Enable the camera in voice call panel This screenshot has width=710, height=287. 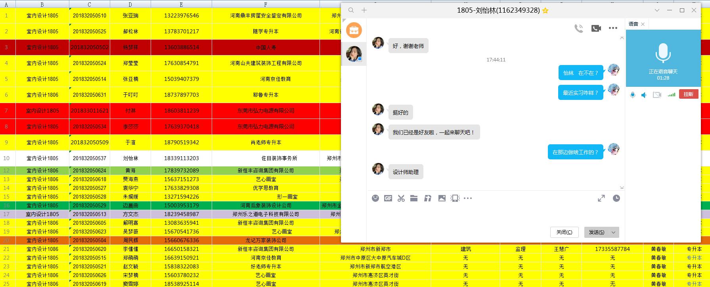657,95
